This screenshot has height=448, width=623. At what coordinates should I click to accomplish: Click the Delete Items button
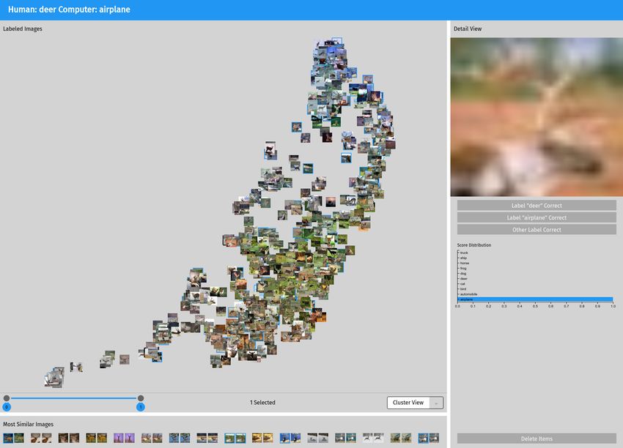537,438
